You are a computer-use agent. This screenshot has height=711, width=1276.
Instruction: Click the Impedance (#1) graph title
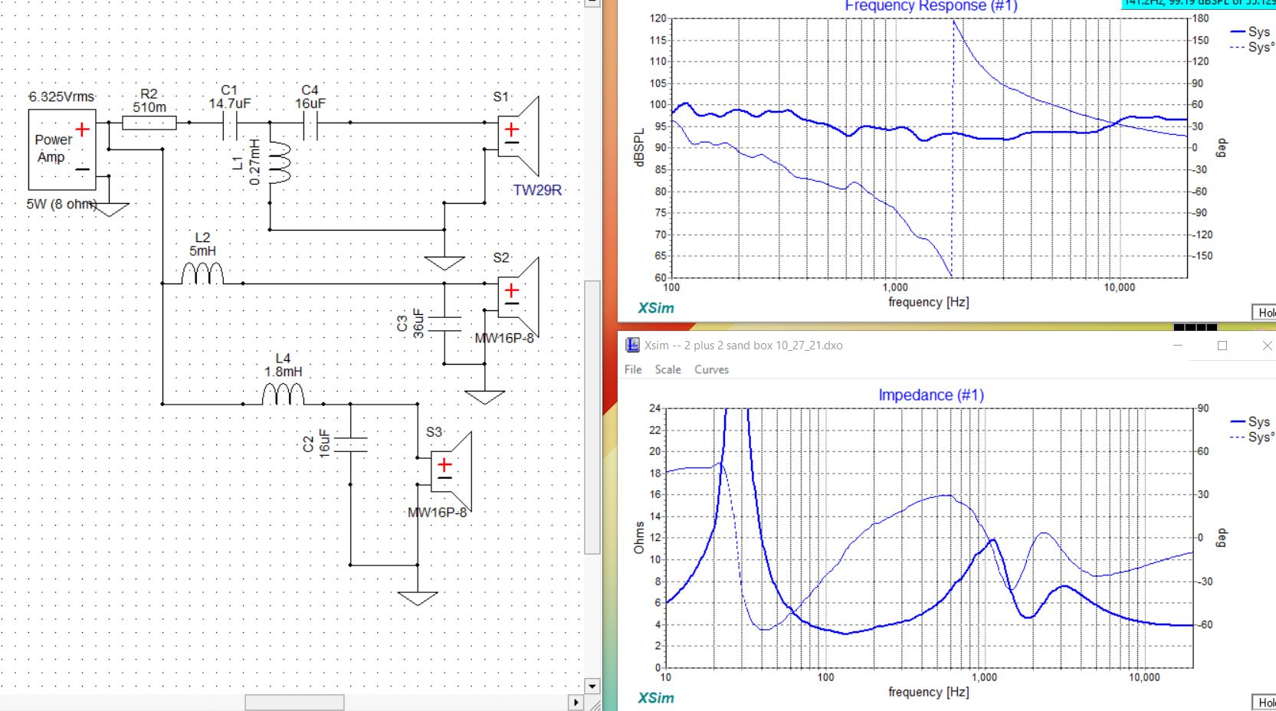[x=930, y=395]
